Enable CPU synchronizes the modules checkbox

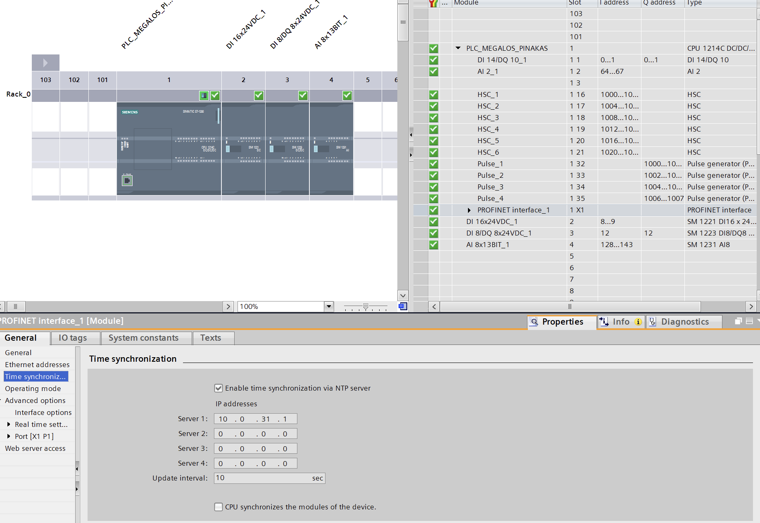point(218,507)
